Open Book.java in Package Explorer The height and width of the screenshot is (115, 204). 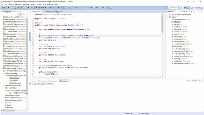(13, 80)
